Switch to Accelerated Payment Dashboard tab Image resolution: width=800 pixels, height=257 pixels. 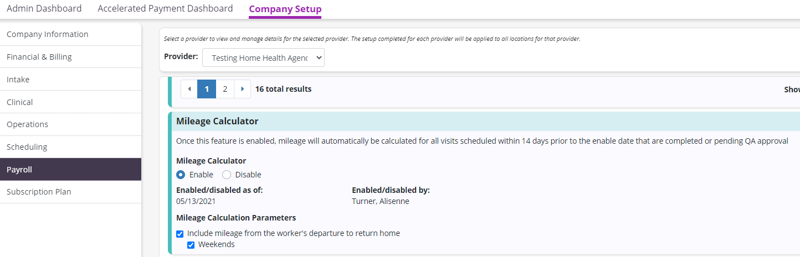click(x=165, y=9)
